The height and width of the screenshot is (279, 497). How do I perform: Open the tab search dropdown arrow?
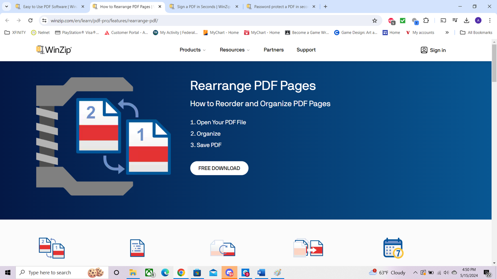coord(7,7)
